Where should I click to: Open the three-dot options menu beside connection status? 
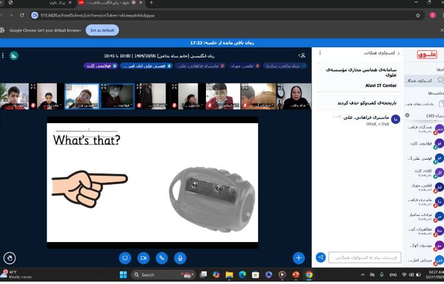[3, 55]
